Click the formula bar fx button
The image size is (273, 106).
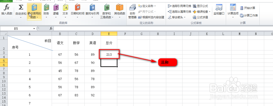[x=51, y=29]
